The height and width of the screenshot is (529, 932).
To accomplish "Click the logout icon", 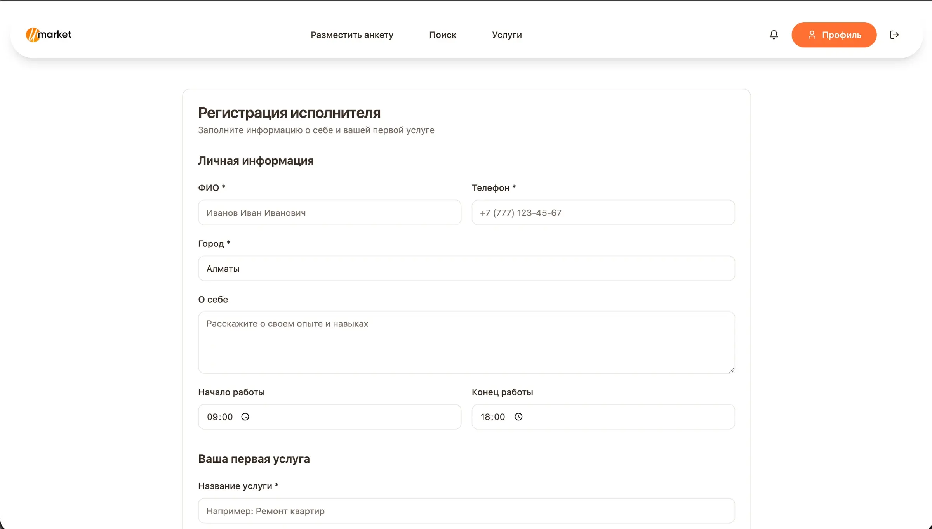I will [894, 35].
